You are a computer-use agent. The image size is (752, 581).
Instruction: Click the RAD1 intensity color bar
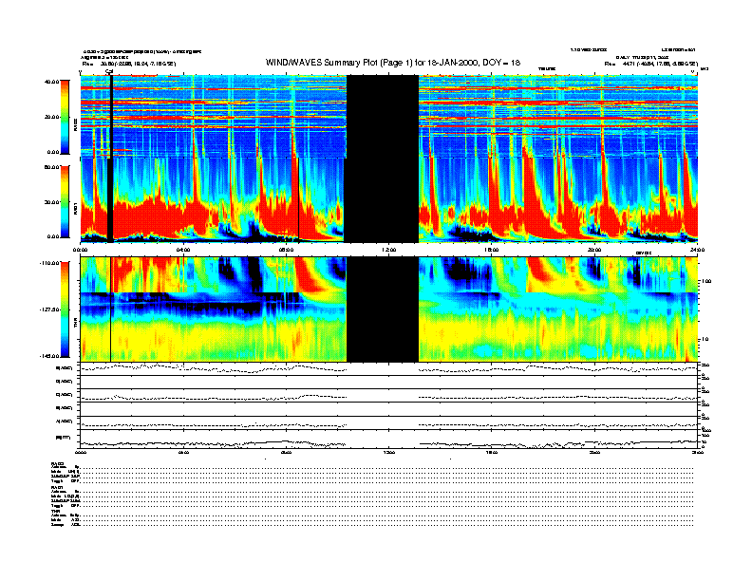[65, 201]
